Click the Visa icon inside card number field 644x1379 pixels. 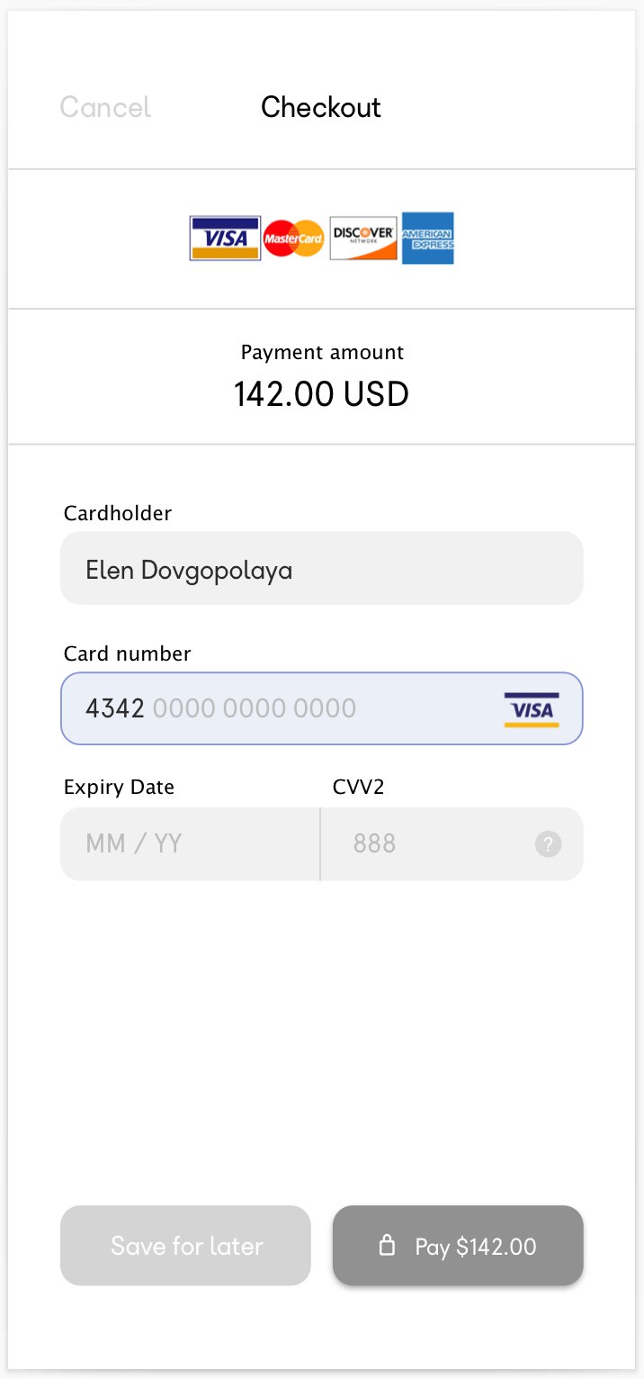pos(532,709)
